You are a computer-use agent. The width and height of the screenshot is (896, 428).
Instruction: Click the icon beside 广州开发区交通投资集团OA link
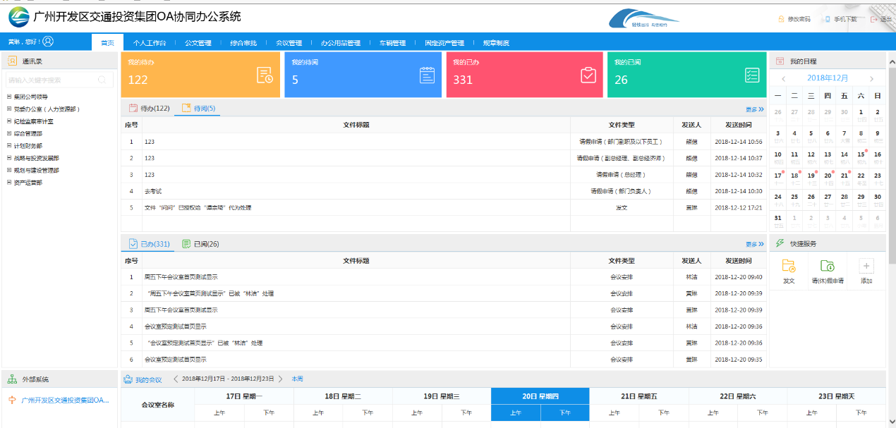(x=12, y=400)
